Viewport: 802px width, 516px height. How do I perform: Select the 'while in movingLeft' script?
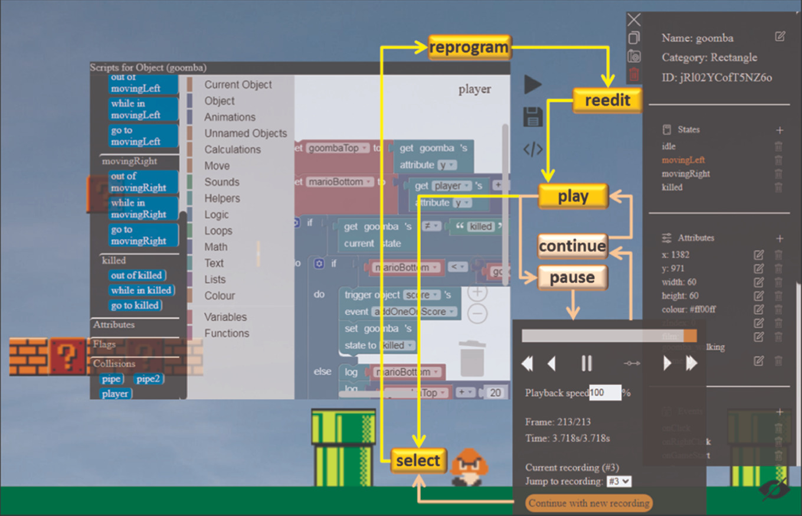tap(143, 109)
